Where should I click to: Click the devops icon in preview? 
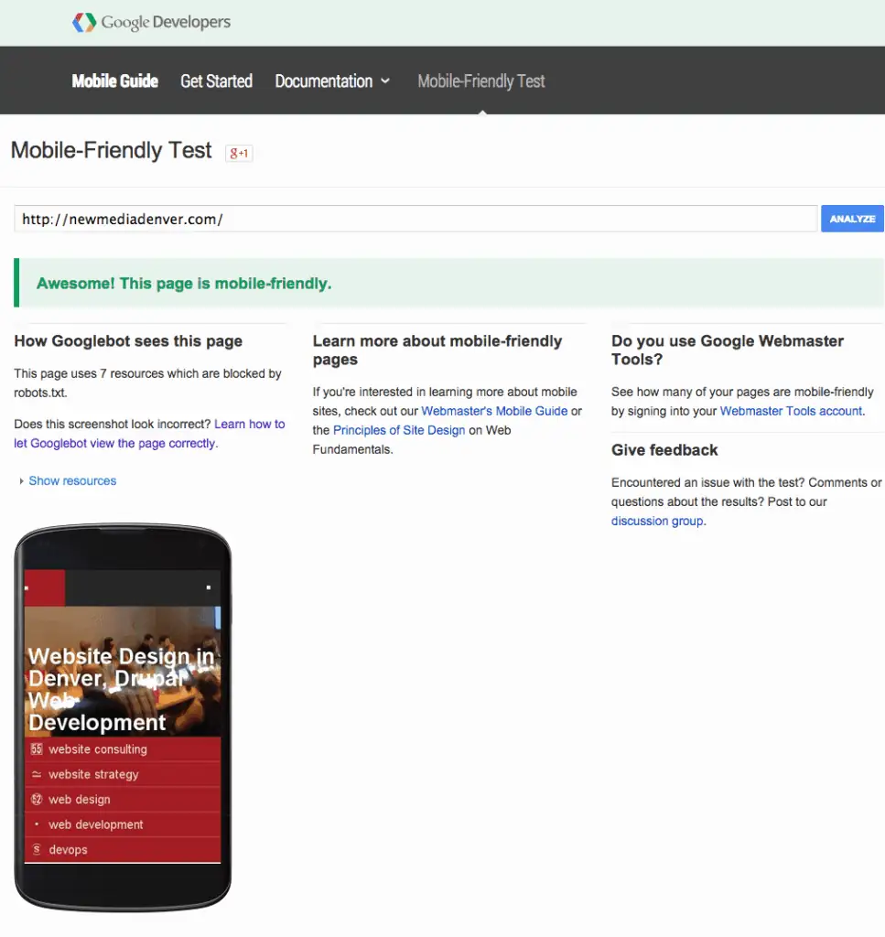[37, 849]
